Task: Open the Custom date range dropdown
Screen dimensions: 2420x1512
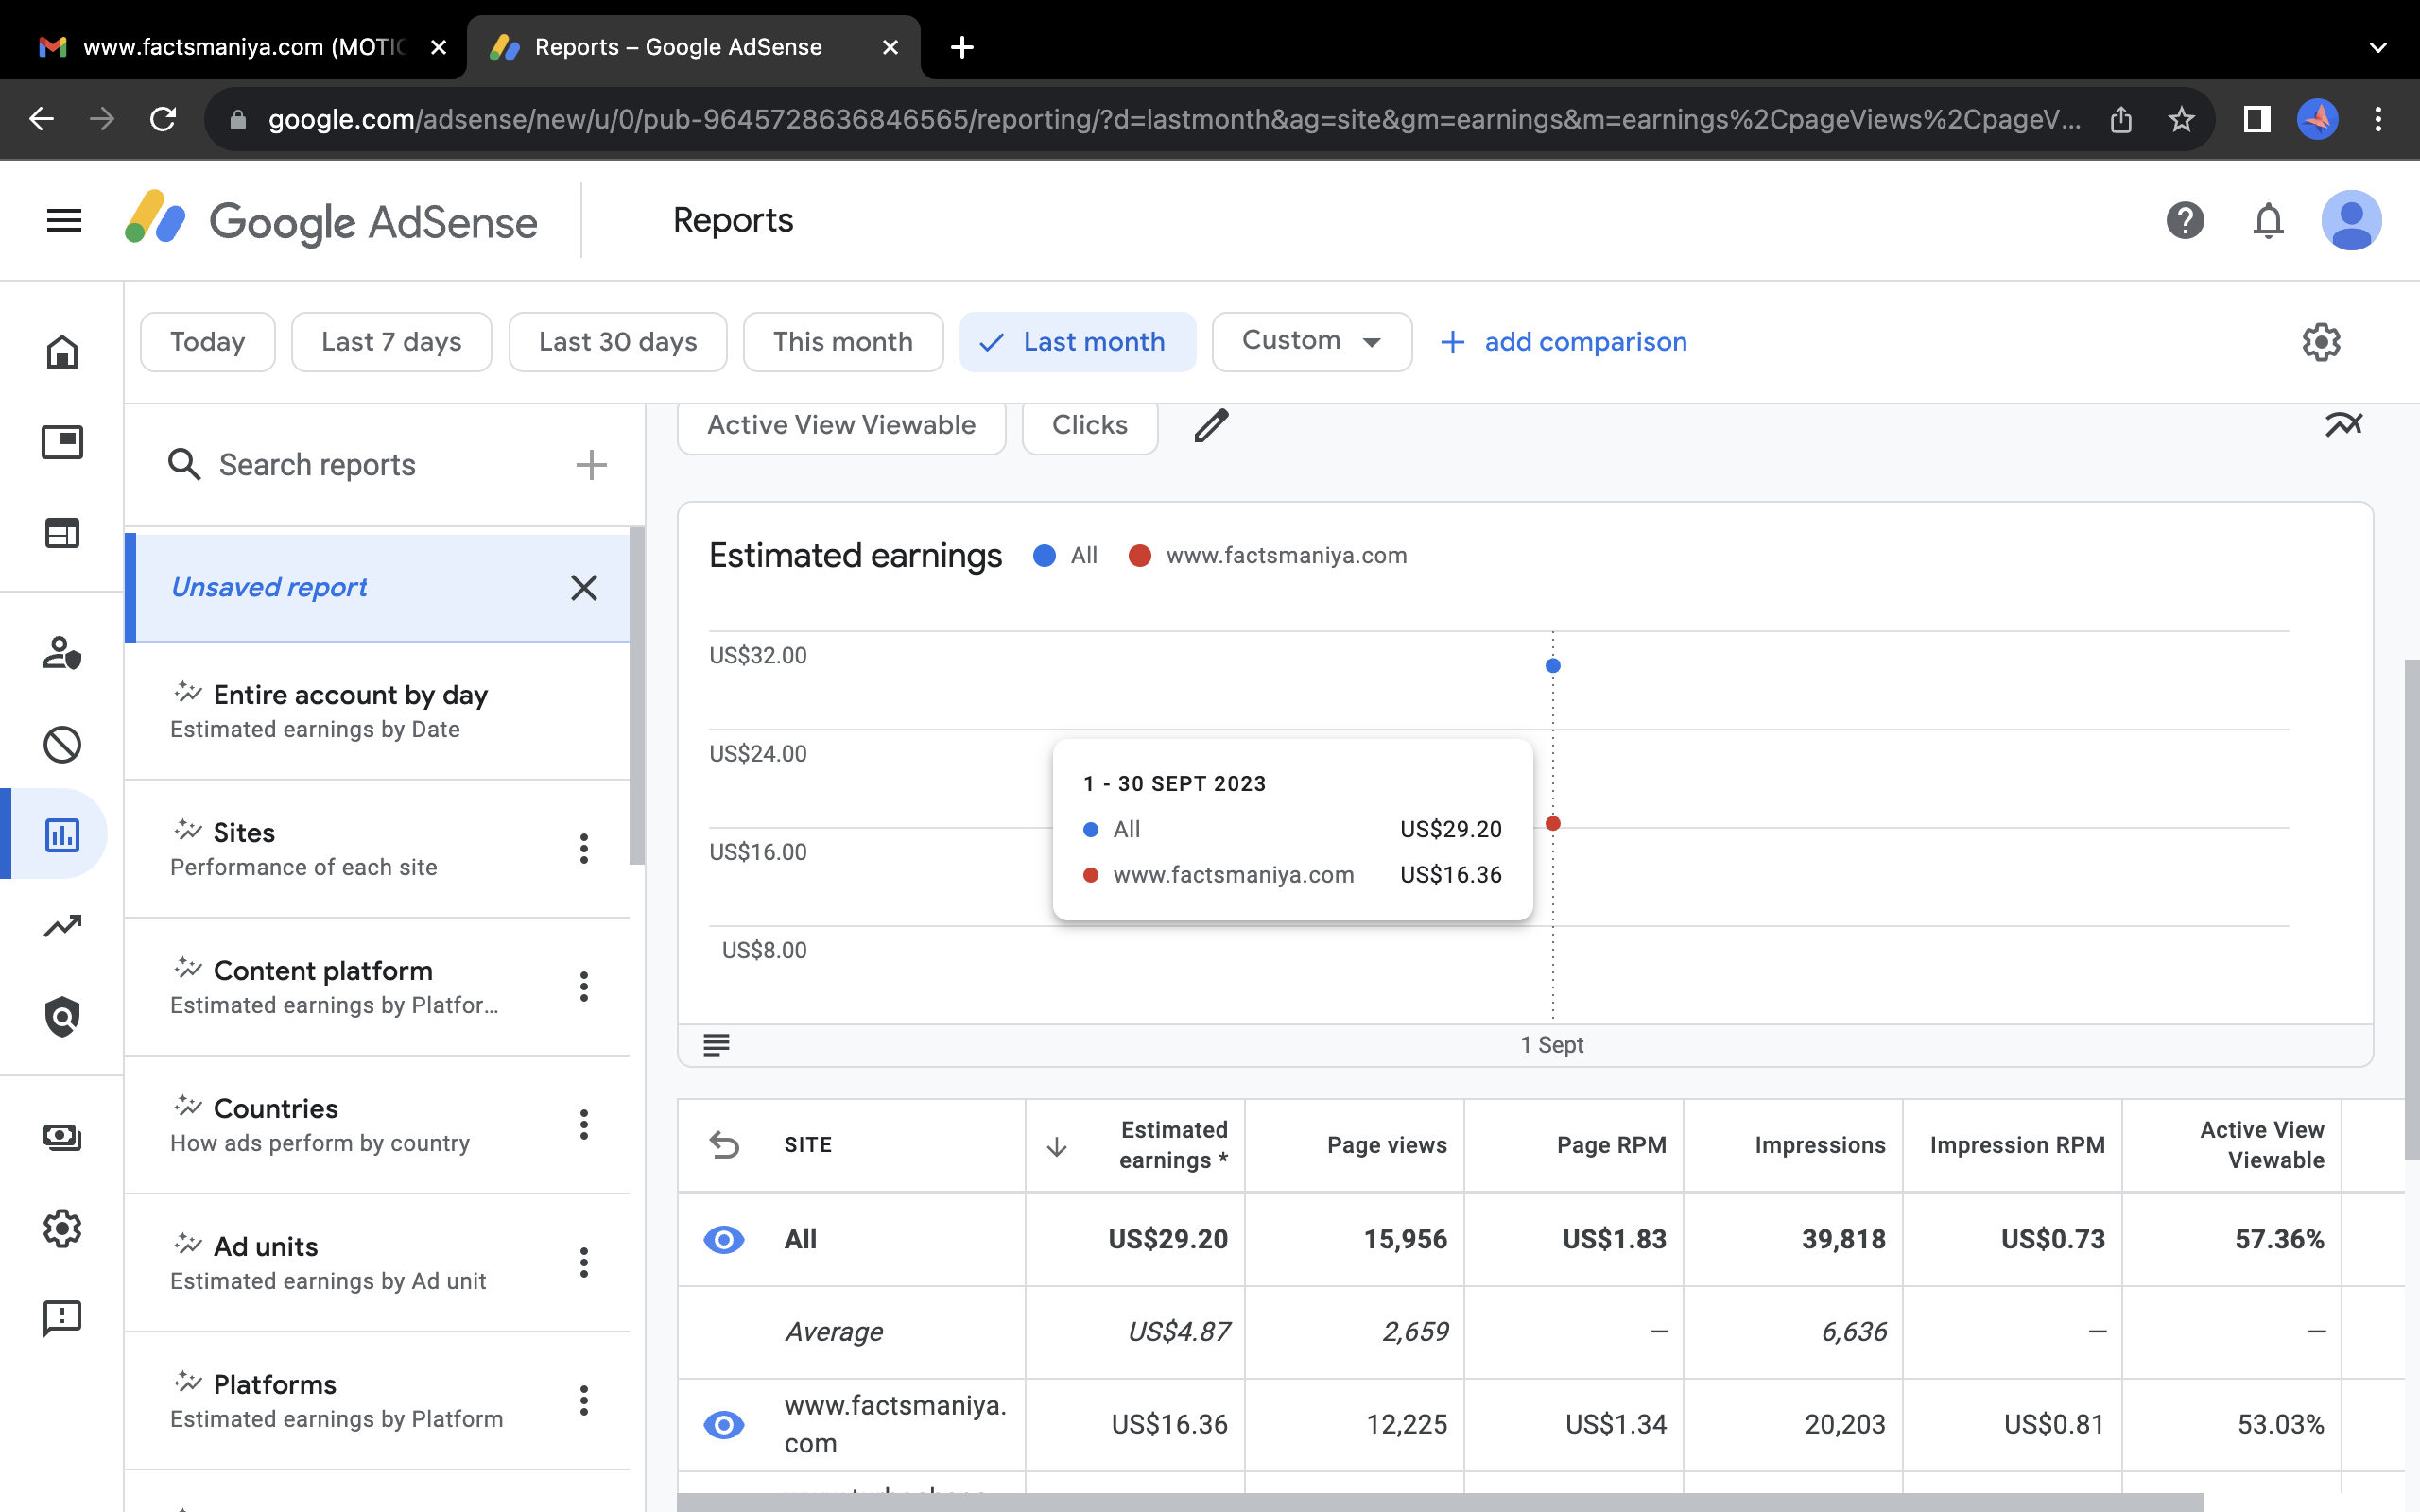Action: (1311, 342)
